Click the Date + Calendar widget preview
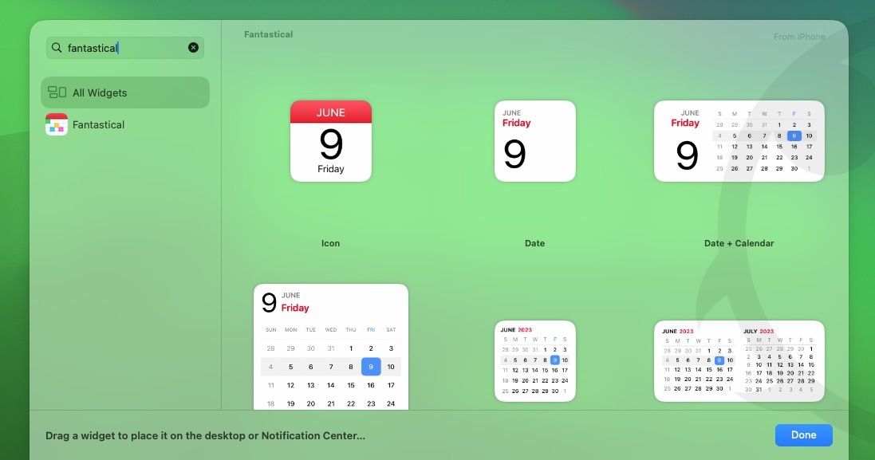 click(739, 140)
